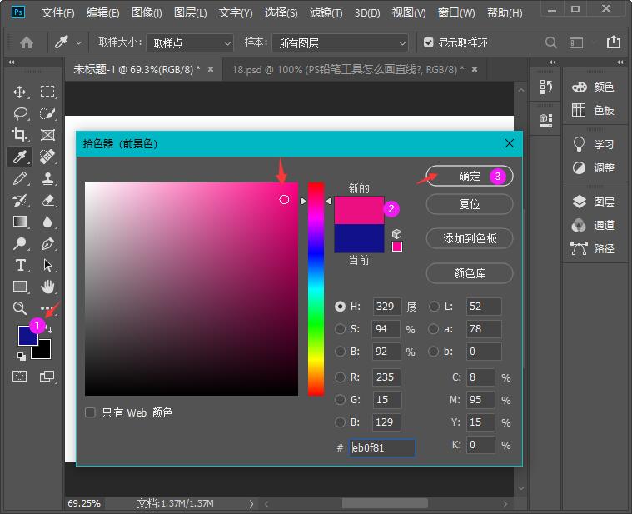The height and width of the screenshot is (514, 632).
Task: Select the Frame tool
Action: click(x=47, y=135)
